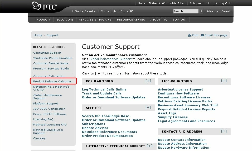Open the Products menu
252x151 pixels.
click(x=43, y=19)
